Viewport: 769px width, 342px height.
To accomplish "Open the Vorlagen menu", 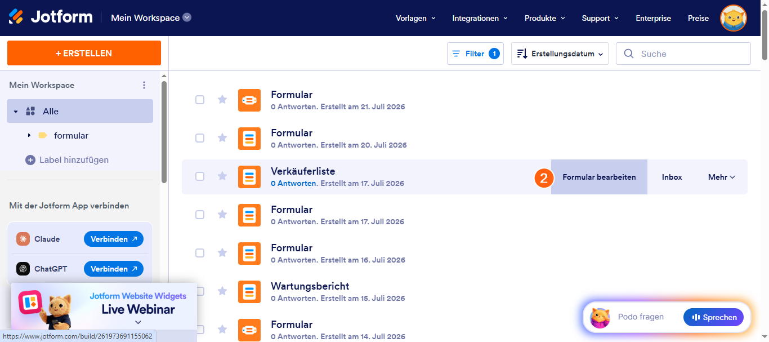I will click(415, 18).
